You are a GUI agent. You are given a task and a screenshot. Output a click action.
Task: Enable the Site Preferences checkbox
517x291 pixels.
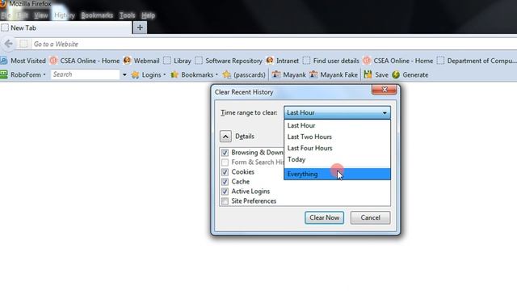coord(225,201)
